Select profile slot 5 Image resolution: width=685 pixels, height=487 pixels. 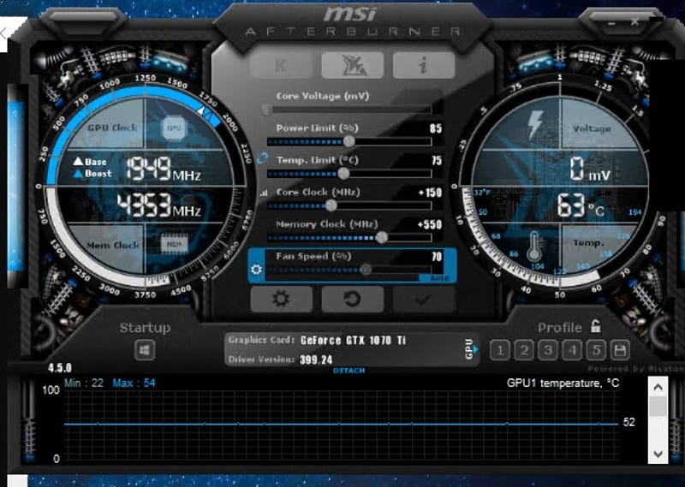[x=596, y=350]
